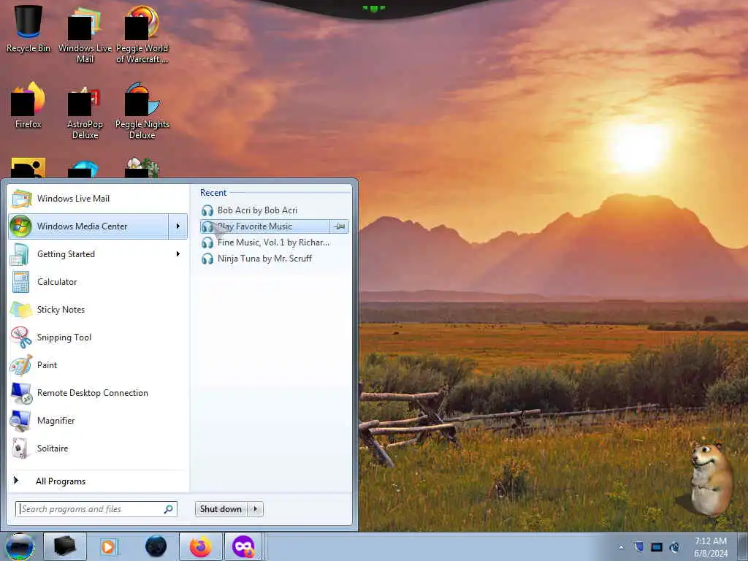Launch Calculator from the Start menu
This screenshot has width=748, height=561.
[98, 281]
